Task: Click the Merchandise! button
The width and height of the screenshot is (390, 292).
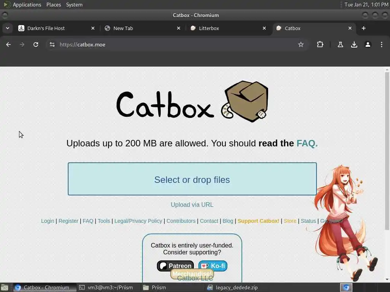Action: click(x=192, y=274)
